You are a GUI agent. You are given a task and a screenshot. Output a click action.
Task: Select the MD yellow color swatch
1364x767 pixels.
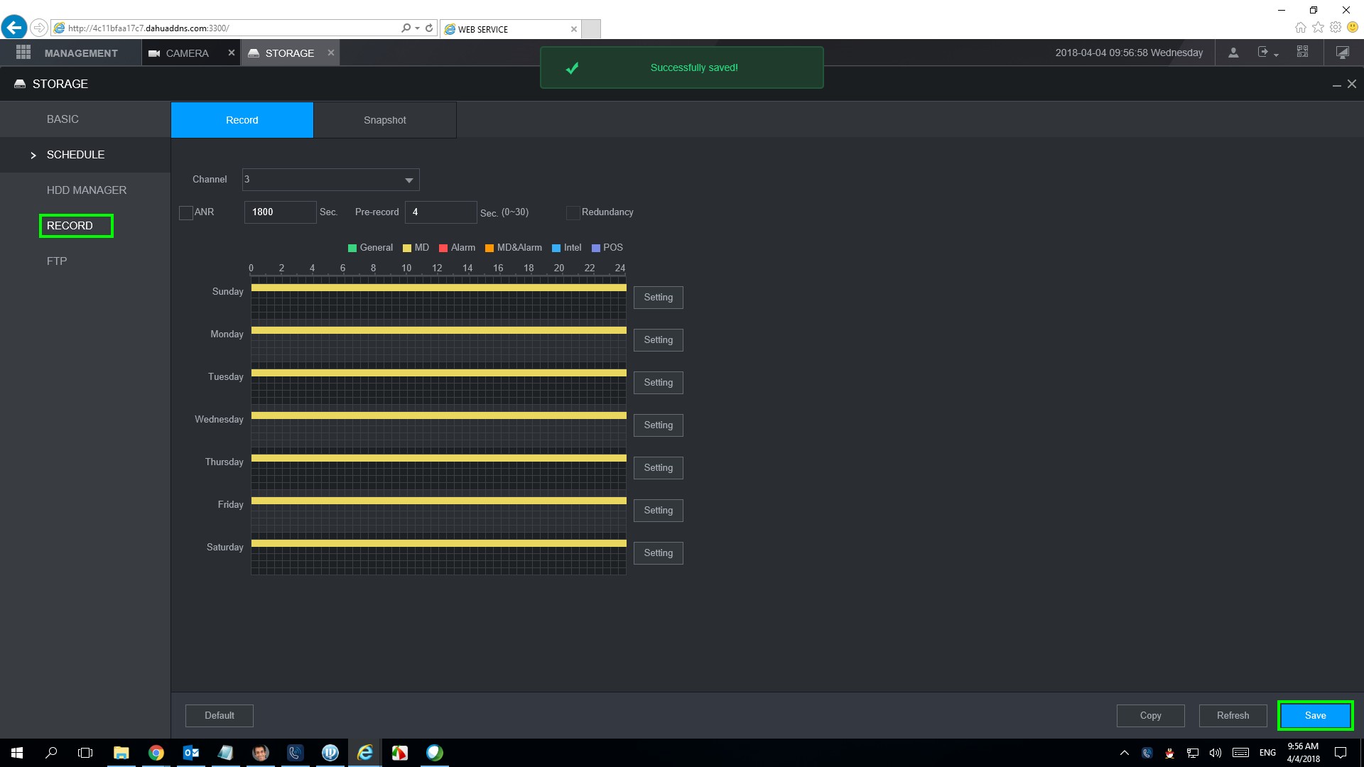pyautogui.click(x=407, y=248)
